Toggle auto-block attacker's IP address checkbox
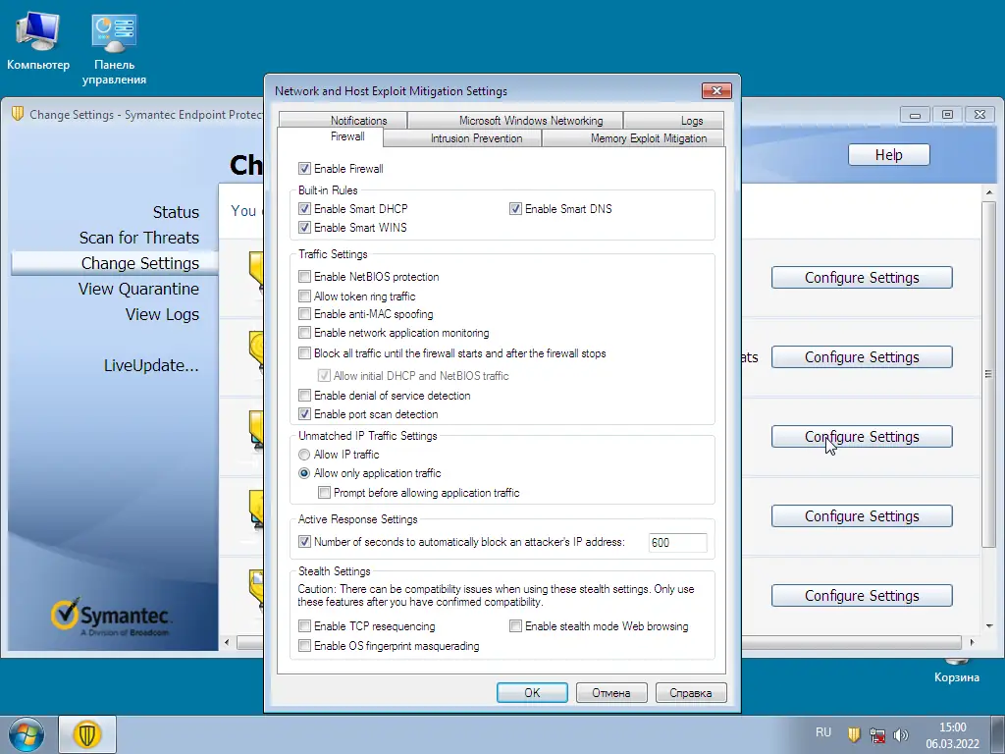The image size is (1005, 754). 304,542
